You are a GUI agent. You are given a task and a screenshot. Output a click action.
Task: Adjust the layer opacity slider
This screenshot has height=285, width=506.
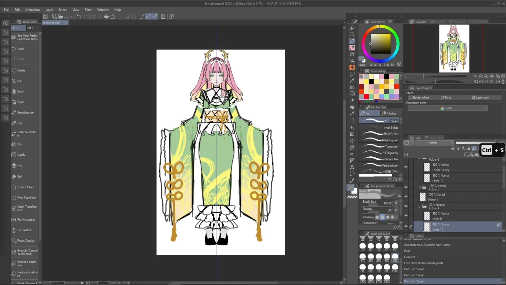(x=476, y=143)
